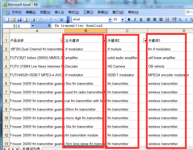Open the Arial font name dropdown

[110, 20]
